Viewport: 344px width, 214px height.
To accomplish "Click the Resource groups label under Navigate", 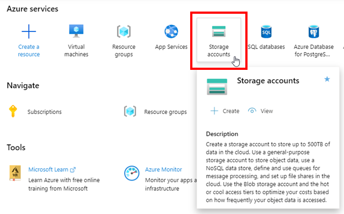I will 165,112.
